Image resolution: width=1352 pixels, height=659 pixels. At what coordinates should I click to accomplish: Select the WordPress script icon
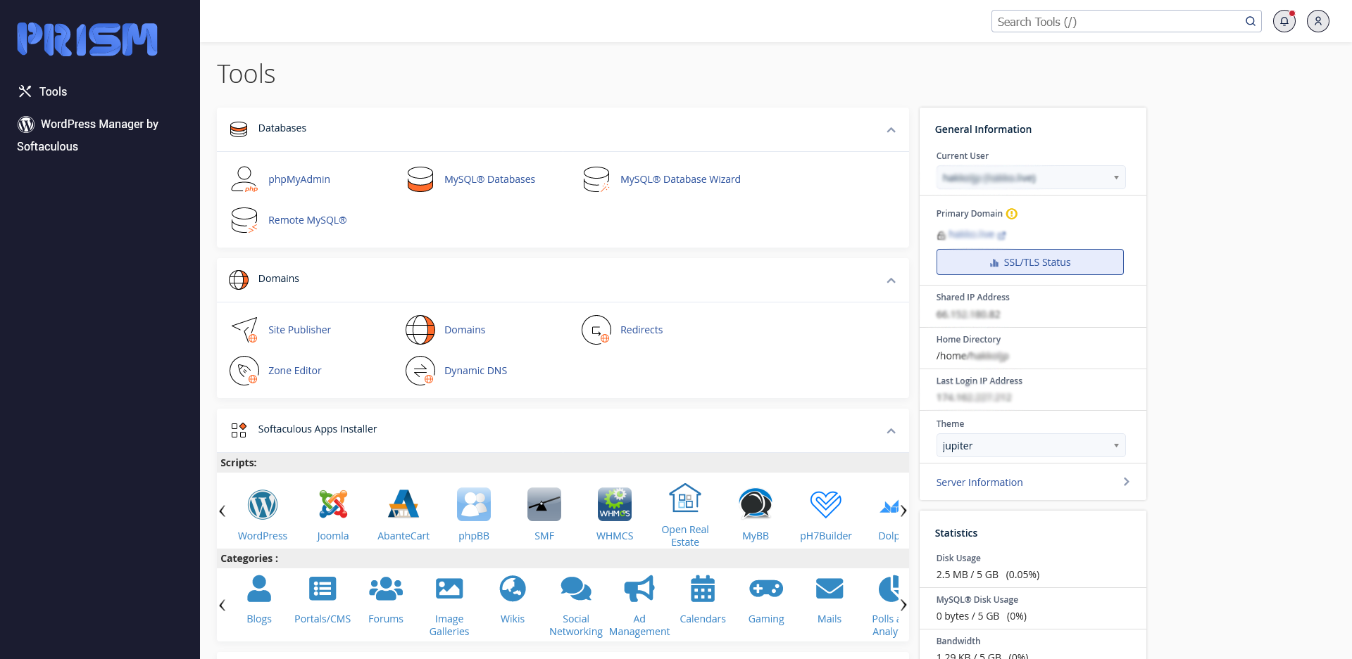click(263, 505)
